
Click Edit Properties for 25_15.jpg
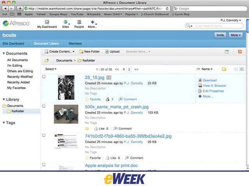213,91
